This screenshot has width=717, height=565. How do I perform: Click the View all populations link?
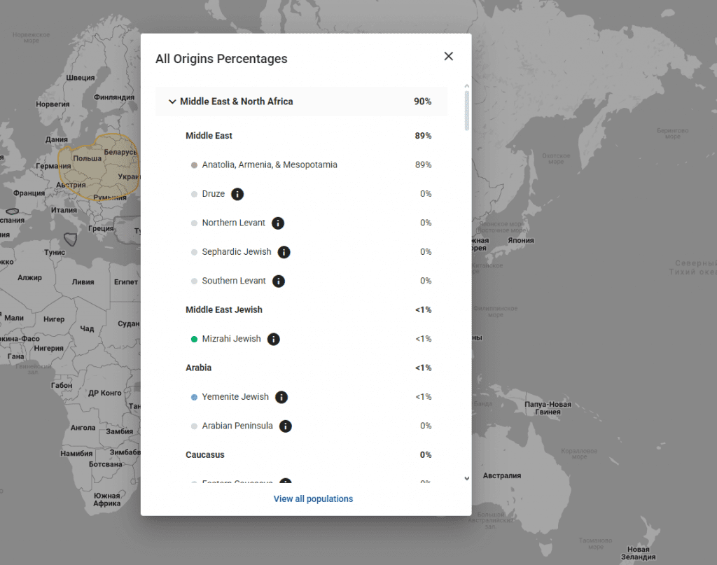click(x=313, y=499)
